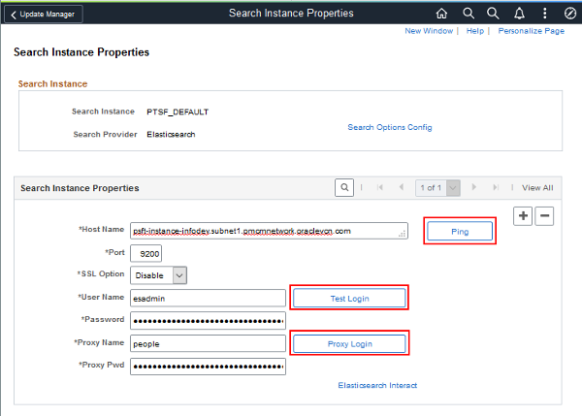Click the Search Instance section heading
Viewport: 582px width, 416px height.
tap(52, 83)
